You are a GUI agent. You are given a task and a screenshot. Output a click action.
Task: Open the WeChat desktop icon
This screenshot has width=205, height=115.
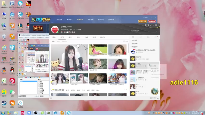(x=12, y=93)
